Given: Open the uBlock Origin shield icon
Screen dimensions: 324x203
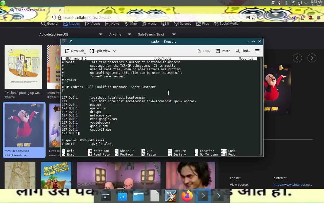Looking at the screenshot, I should 310,18.
